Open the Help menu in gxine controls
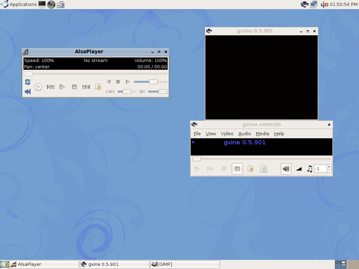The width and height of the screenshot is (359, 269). click(279, 133)
